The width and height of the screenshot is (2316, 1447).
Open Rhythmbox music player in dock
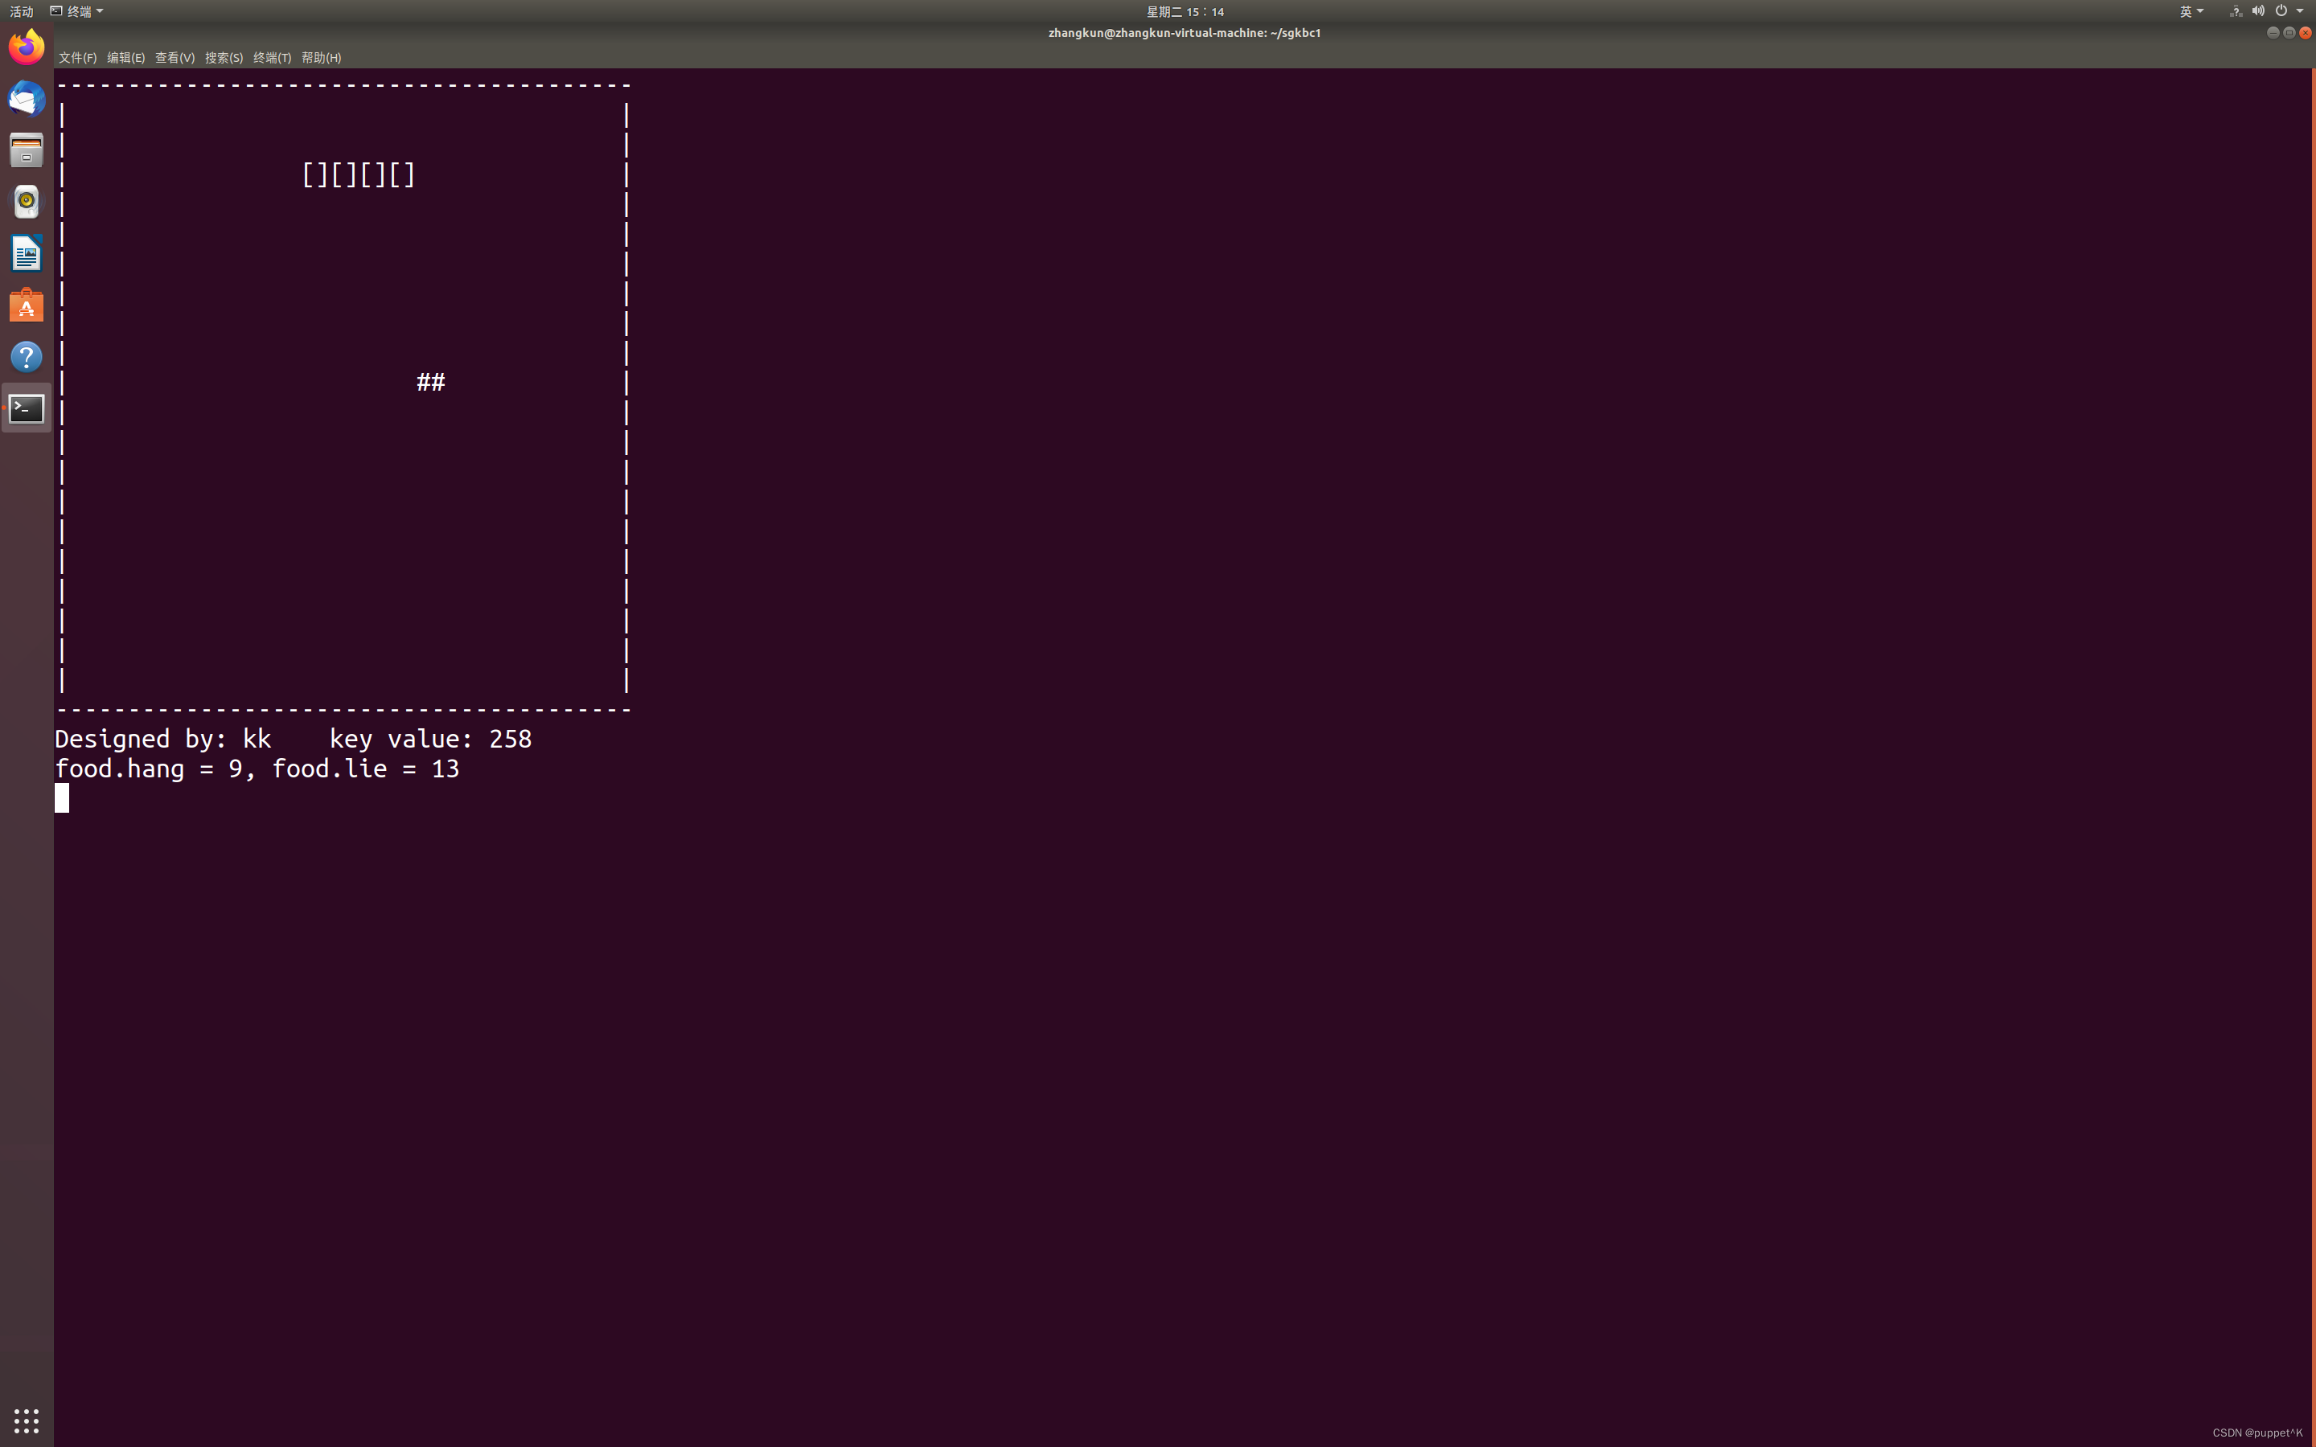(x=26, y=202)
